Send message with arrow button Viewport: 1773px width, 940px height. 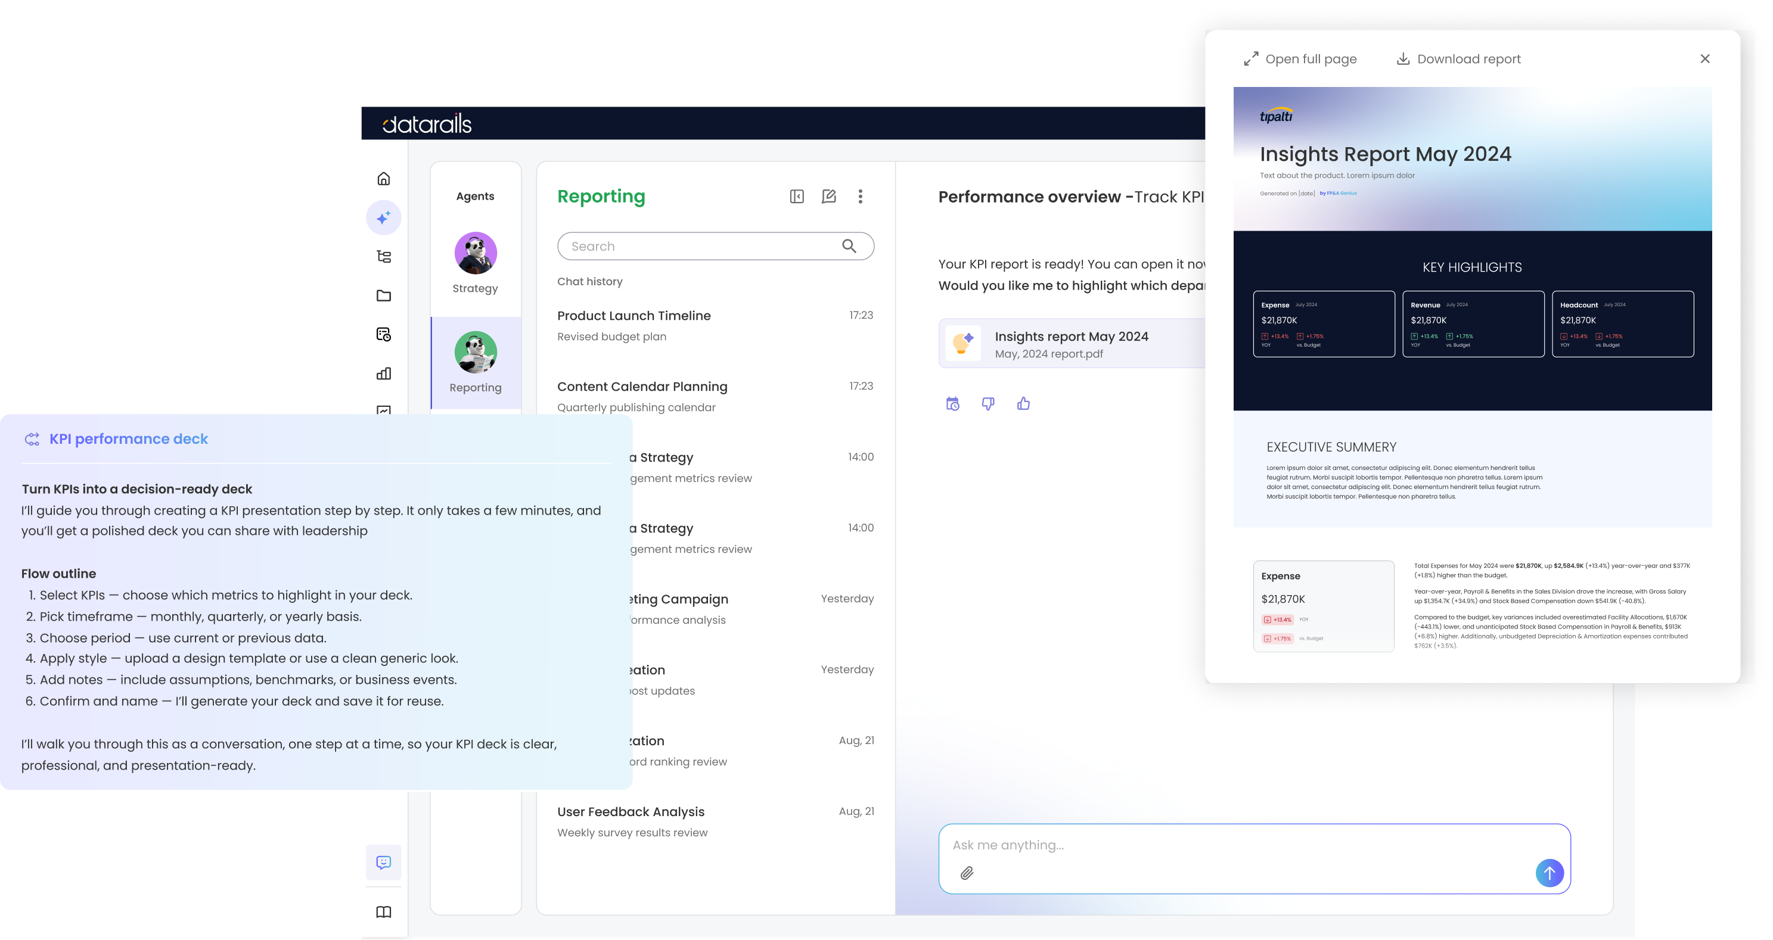pos(1550,873)
